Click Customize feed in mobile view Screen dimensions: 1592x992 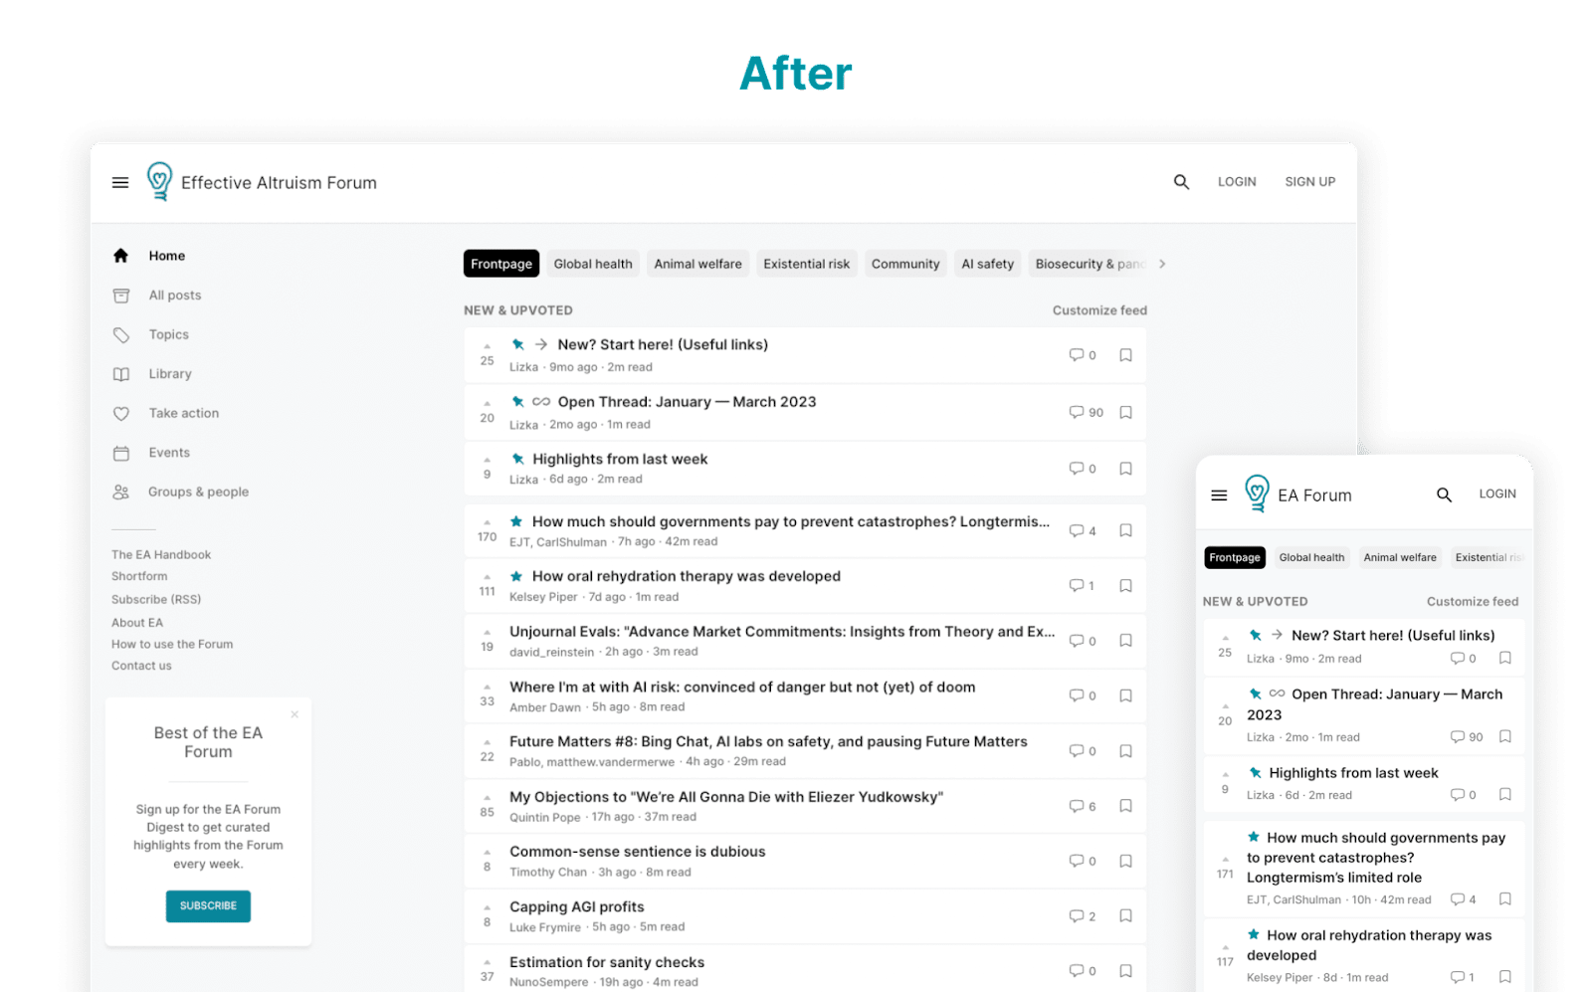(x=1473, y=601)
